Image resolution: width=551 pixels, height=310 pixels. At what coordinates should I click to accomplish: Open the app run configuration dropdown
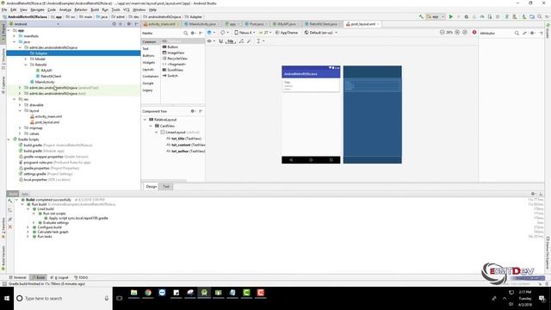[436, 16]
